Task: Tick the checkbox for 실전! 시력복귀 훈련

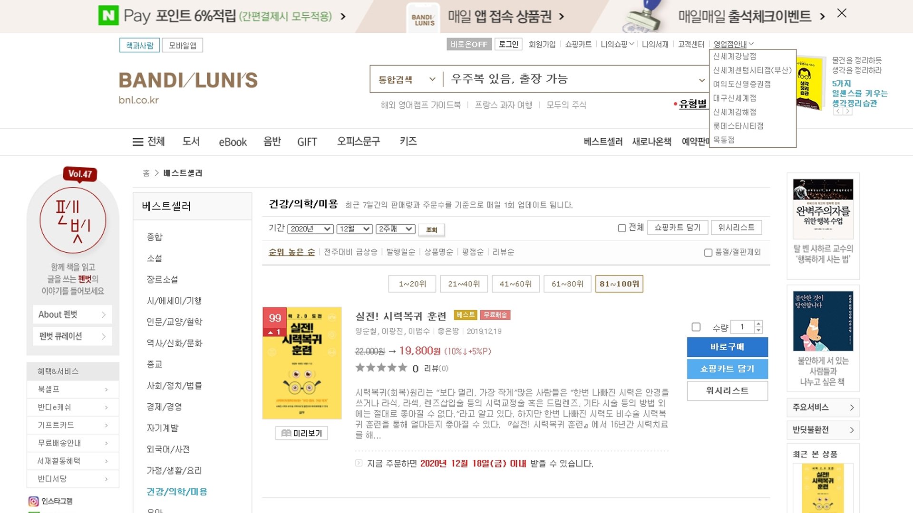Action: point(696,327)
